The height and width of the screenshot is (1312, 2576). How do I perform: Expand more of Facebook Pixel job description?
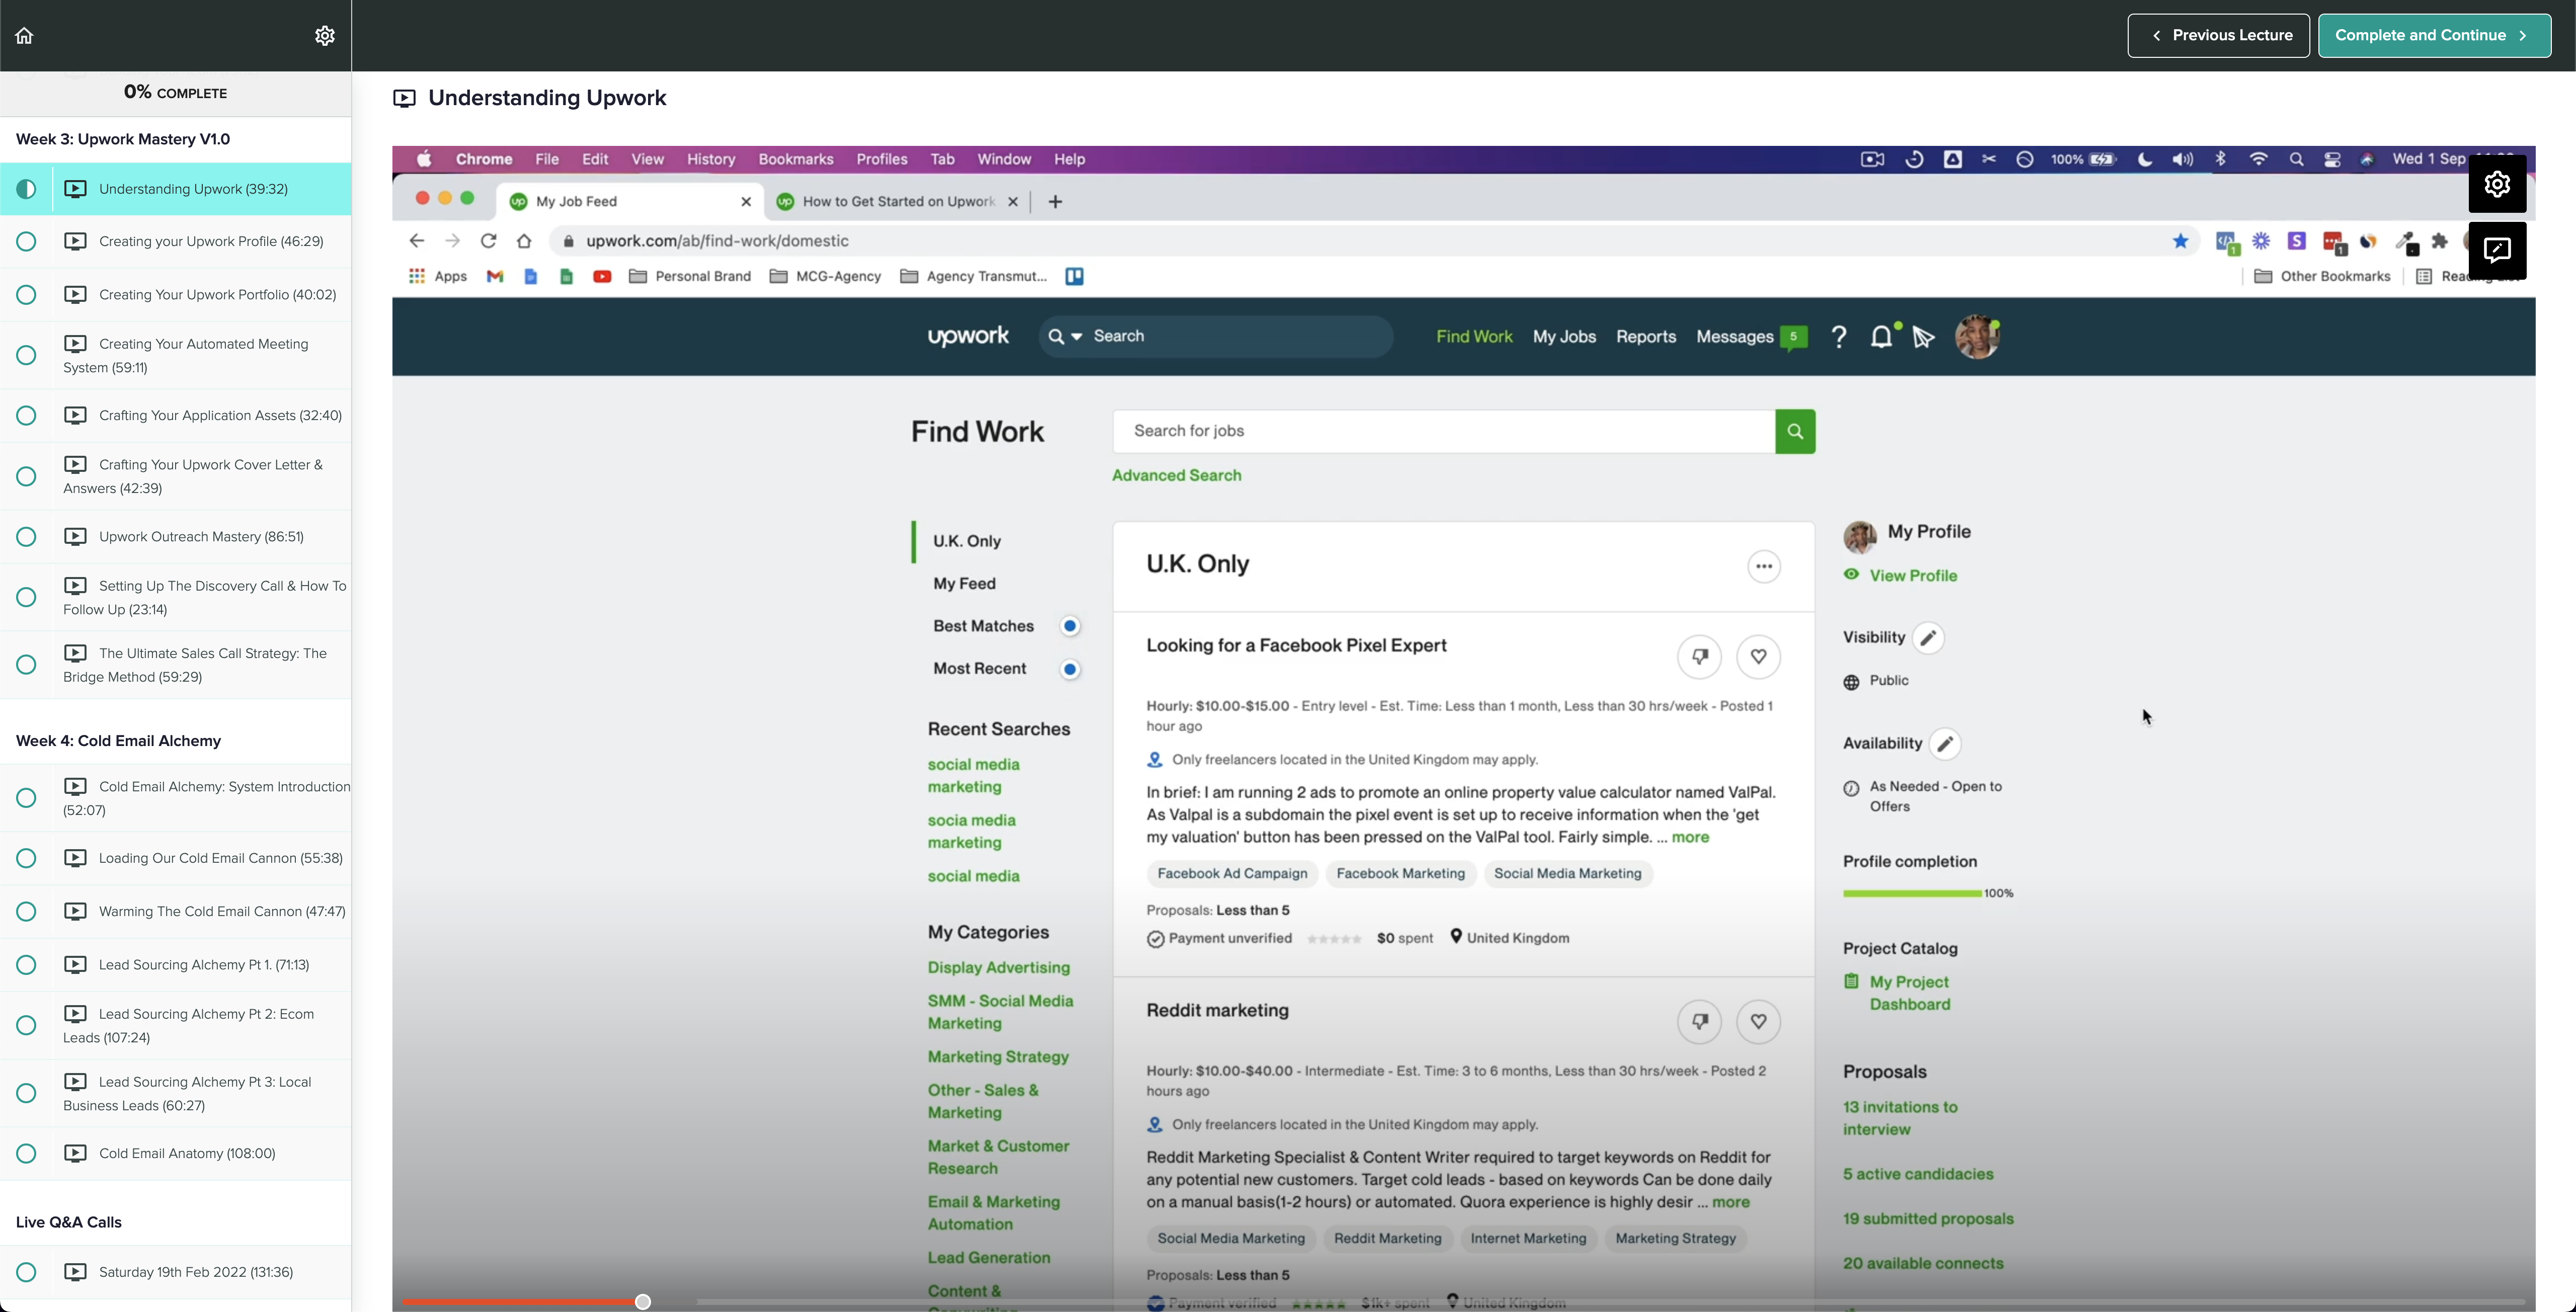1690,838
